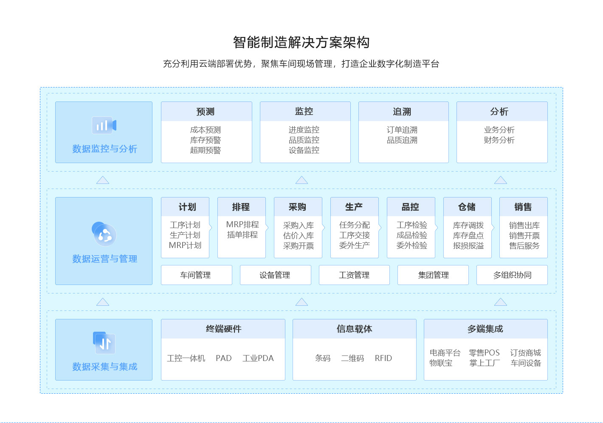Select 工序检验 text

pos(412,225)
